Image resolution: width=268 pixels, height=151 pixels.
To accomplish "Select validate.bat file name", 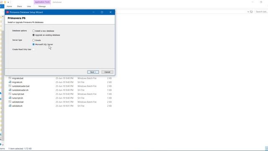I will coord(18,102).
